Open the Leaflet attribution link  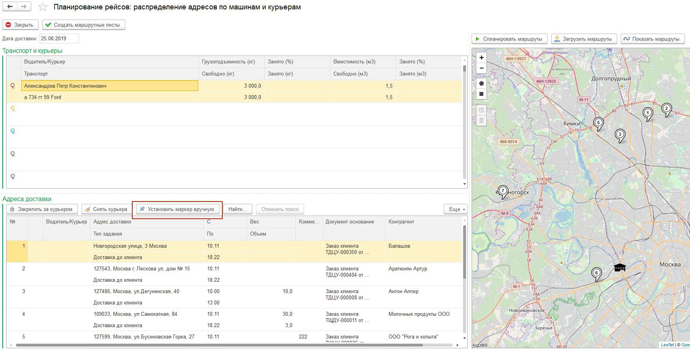668,345
